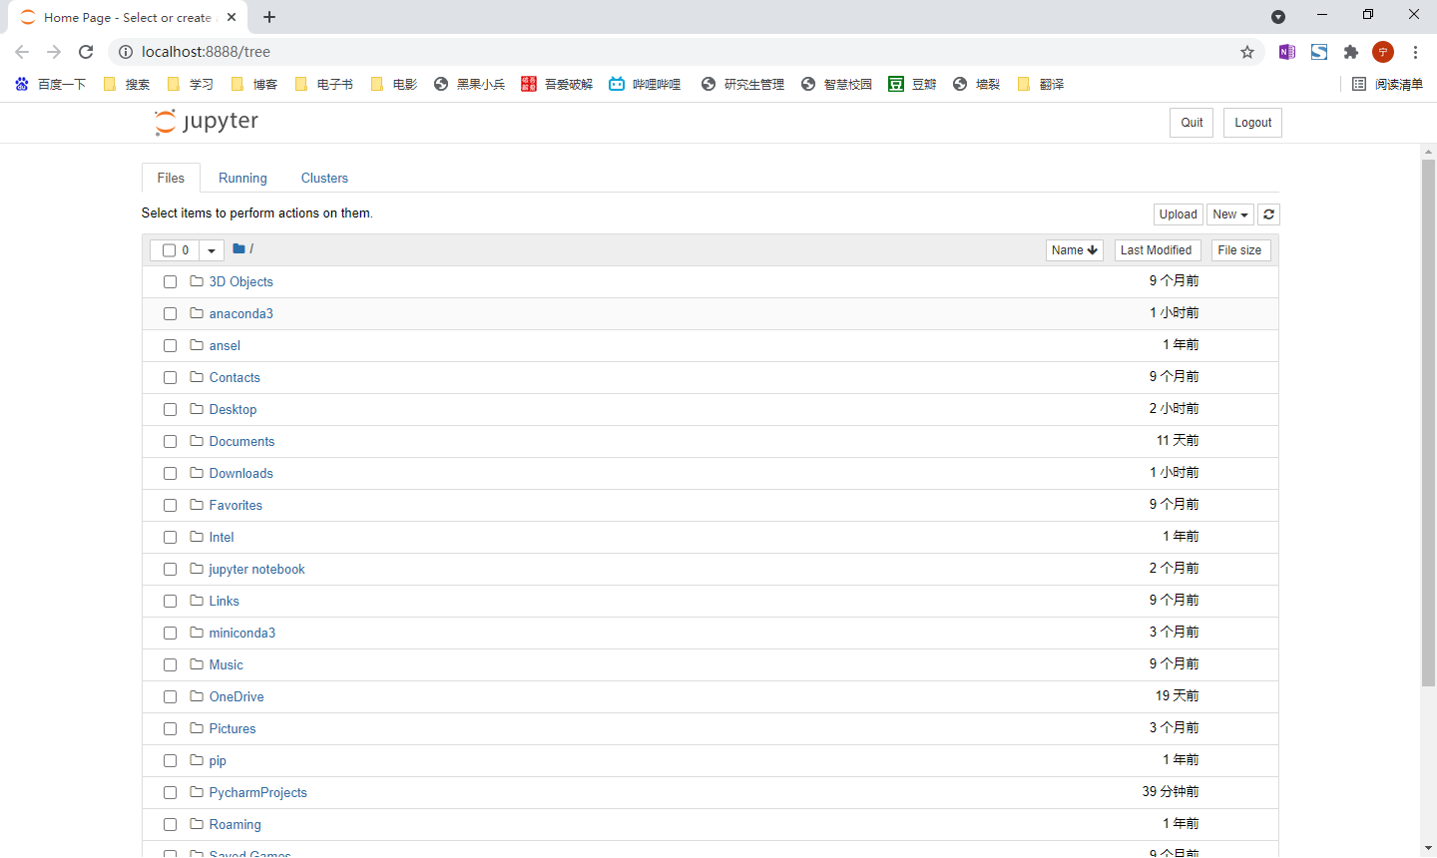Open the OneNote extension icon
The image size is (1437, 858).
coord(1287,52)
